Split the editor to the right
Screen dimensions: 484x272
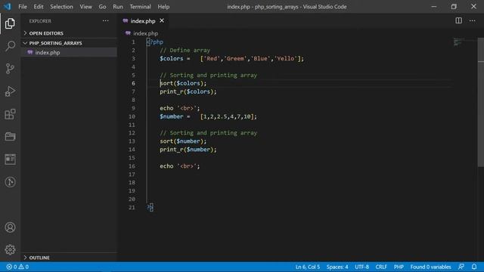click(459, 20)
